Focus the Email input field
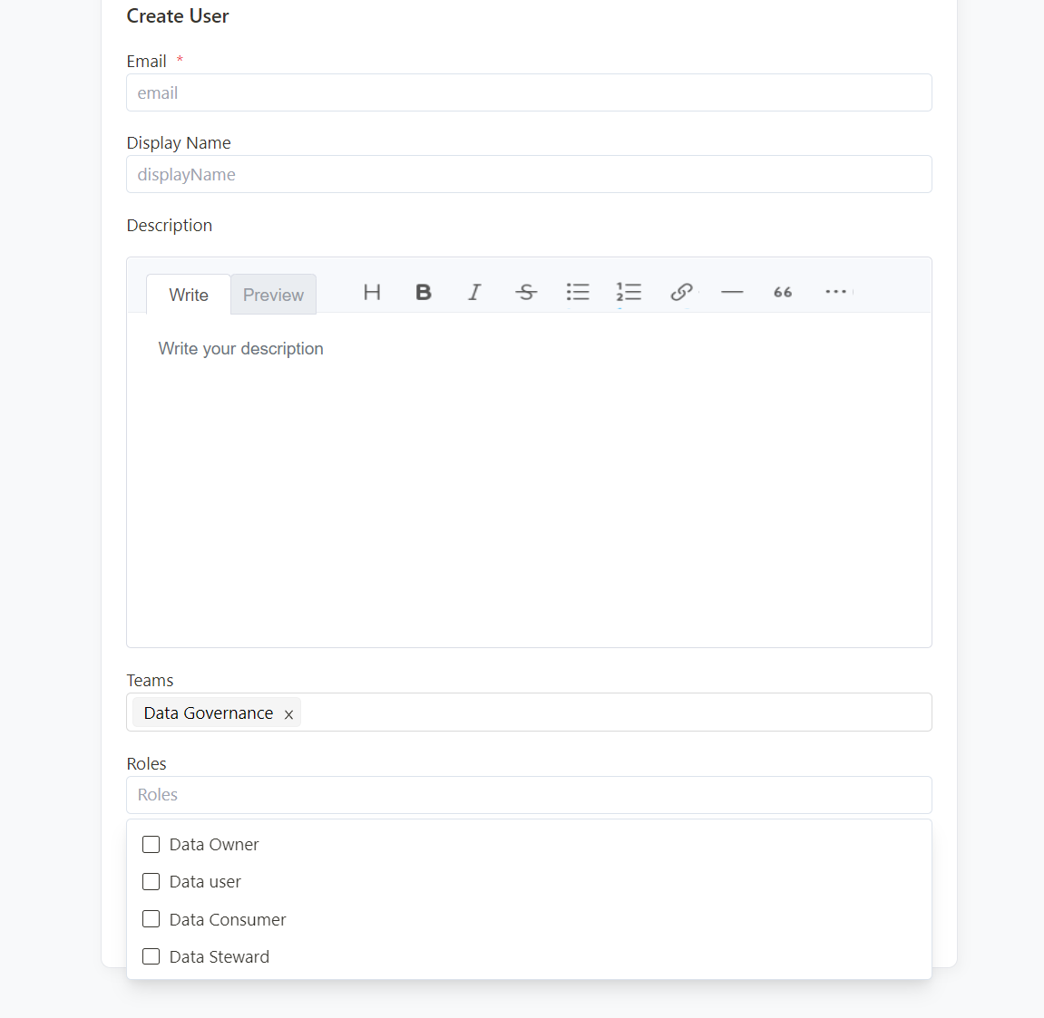 pyautogui.click(x=529, y=92)
